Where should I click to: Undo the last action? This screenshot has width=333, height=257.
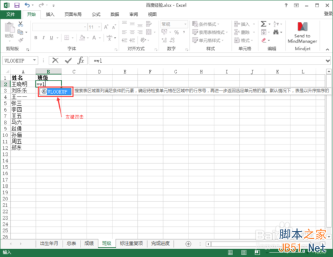point(27,5)
